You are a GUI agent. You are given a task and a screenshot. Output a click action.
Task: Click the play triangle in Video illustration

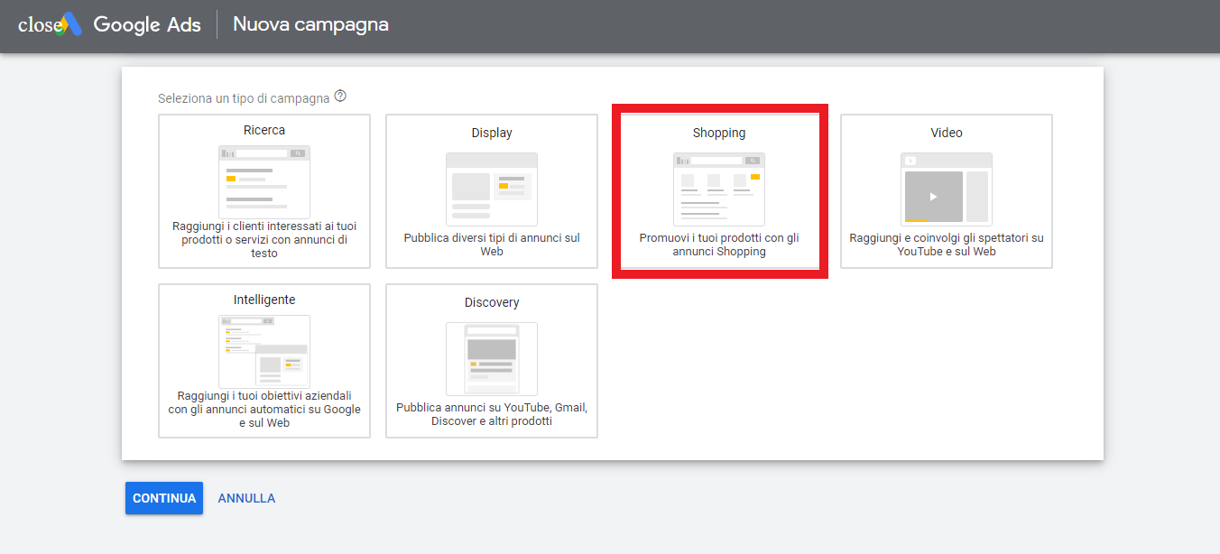coord(933,197)
